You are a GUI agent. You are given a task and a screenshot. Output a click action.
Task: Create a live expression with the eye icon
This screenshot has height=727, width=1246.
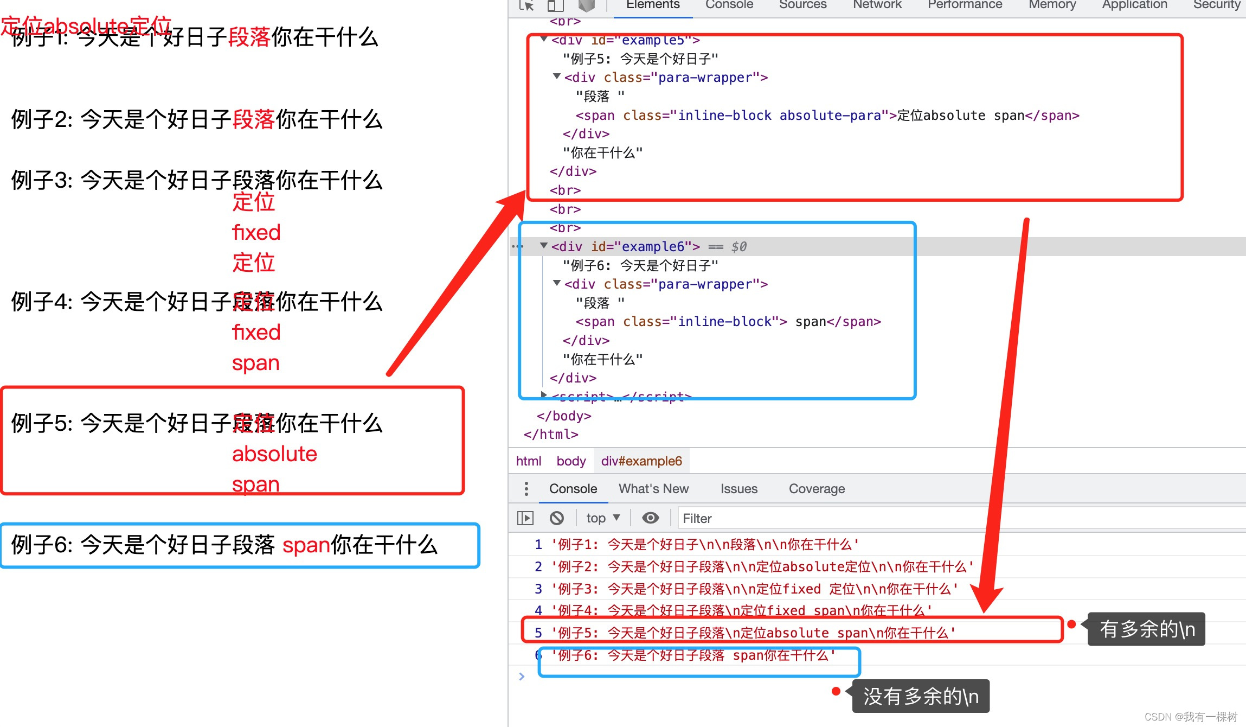[650, 518]
